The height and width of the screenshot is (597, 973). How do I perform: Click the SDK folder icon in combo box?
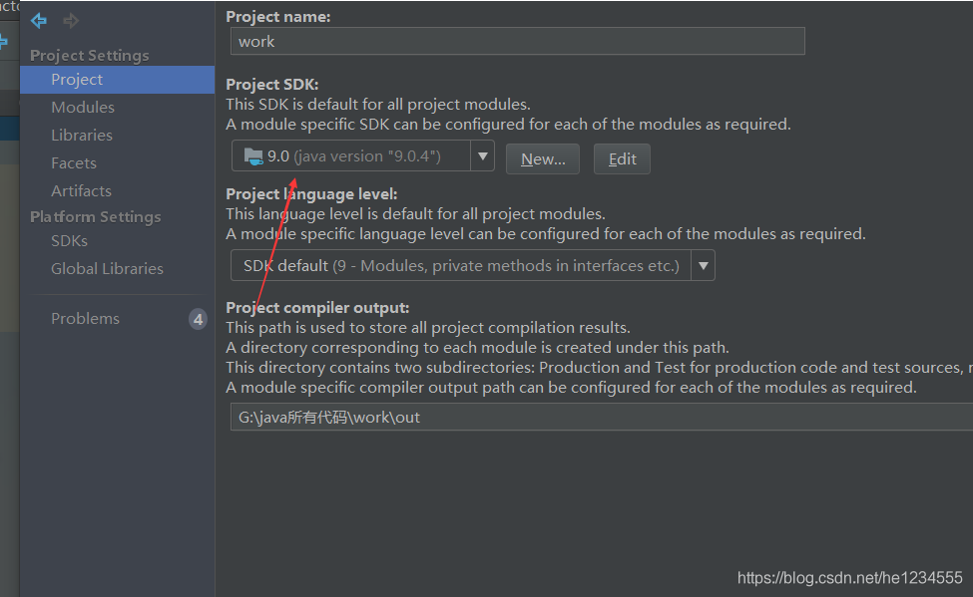tap(253, 156)
